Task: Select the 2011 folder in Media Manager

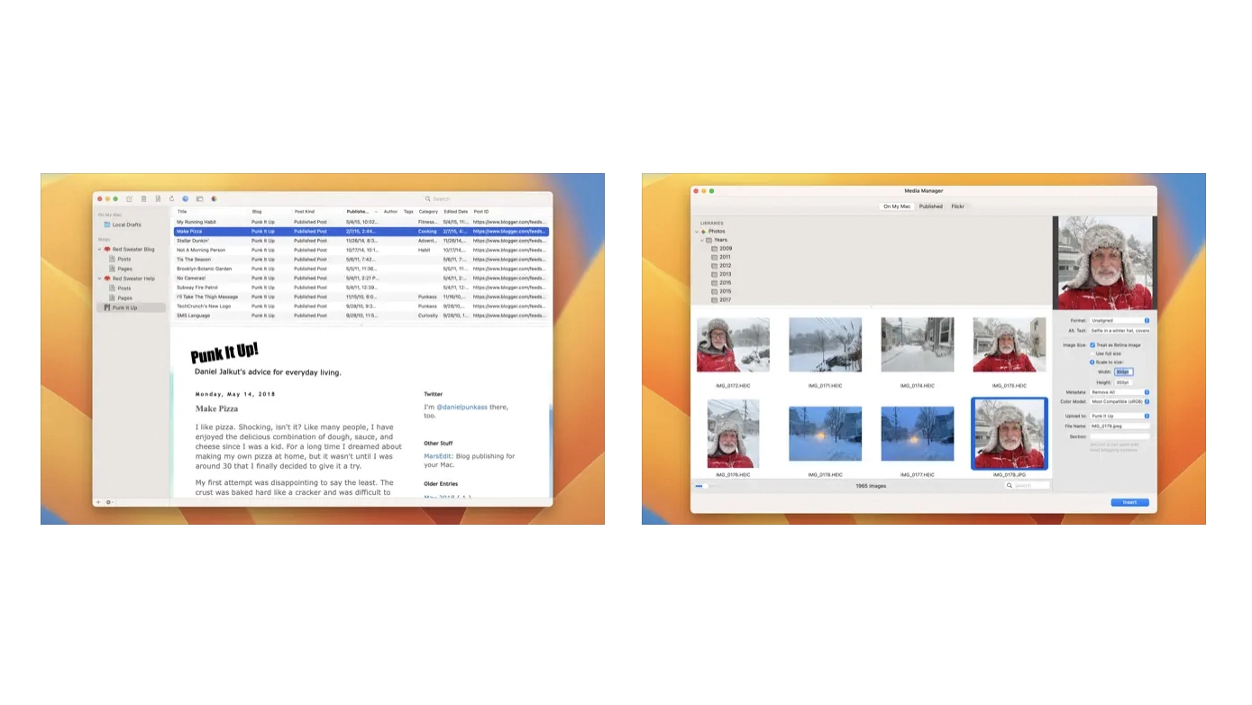Action: [722, 257]
